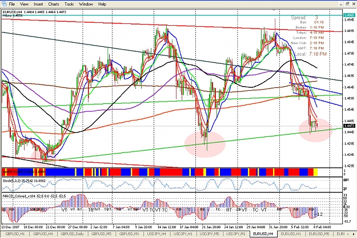Click the teal price label at top of axis
Viewport: 357px width, 238px height.
(x=349, y=15)
